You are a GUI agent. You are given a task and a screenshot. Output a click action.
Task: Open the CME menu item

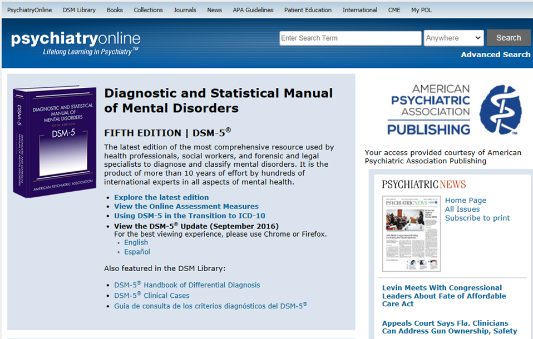click(x=394, y=10)
